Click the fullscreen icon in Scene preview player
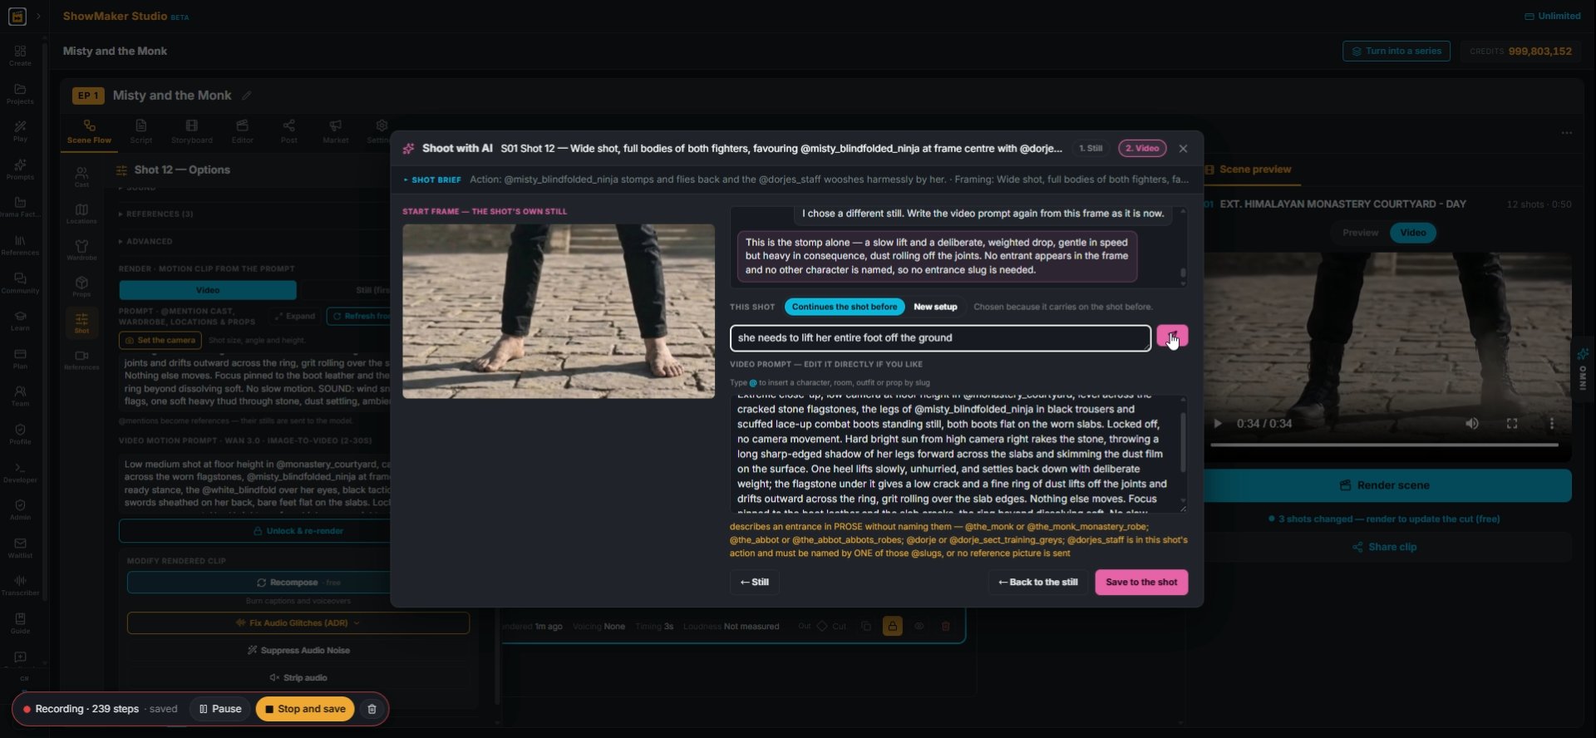 [1512, 424]
